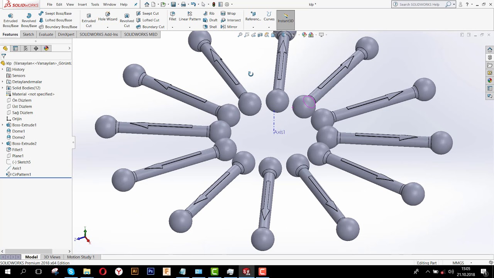Open the 3D Views tab
Image resolution: width=494 pixels, height=278 pixels.
[x=52, y=257]
